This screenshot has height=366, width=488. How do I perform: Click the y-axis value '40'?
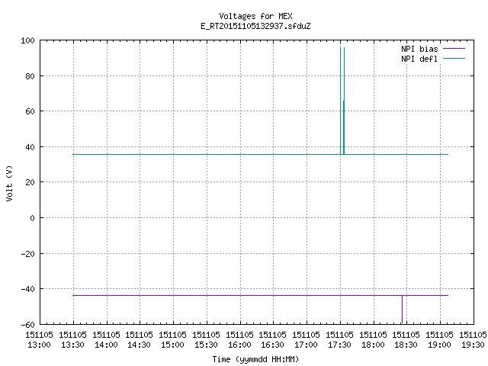click(x=30, y=147)
